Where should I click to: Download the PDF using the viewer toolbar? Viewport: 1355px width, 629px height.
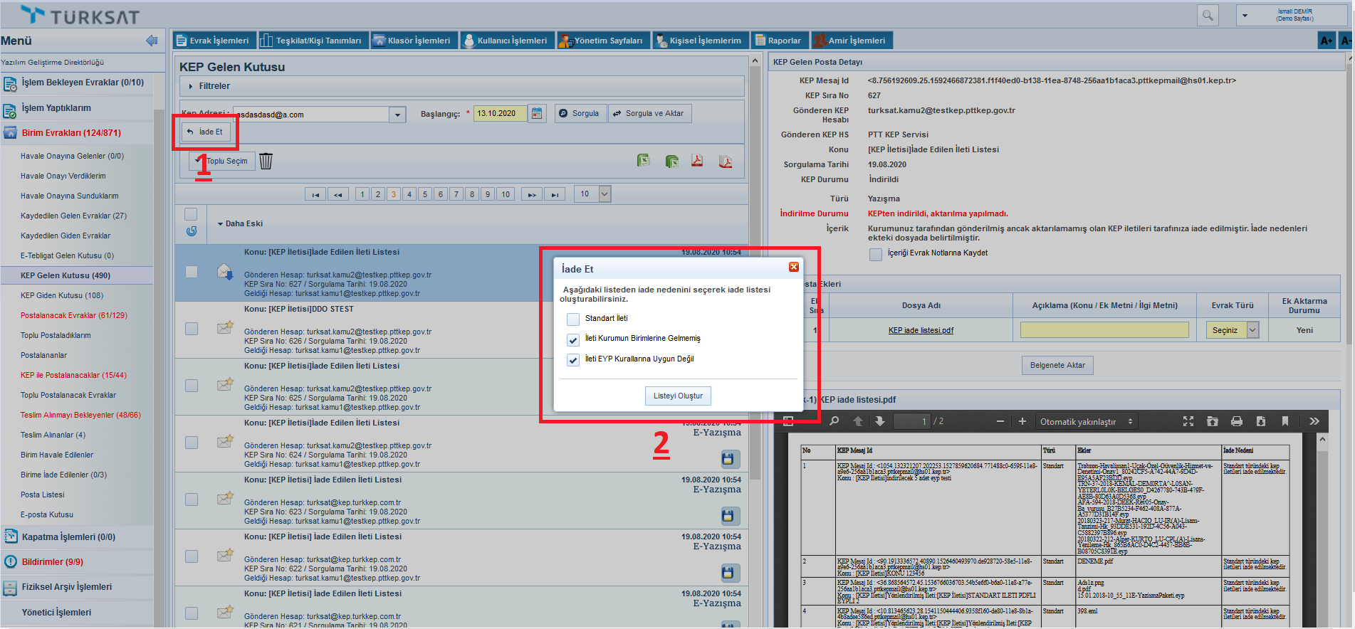(x=1260, y=421)
